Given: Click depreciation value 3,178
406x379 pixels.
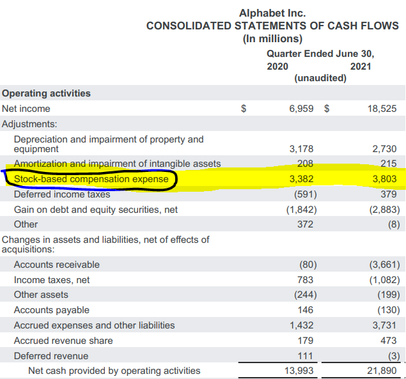Looking at the screenshot, I should (301, 149).
